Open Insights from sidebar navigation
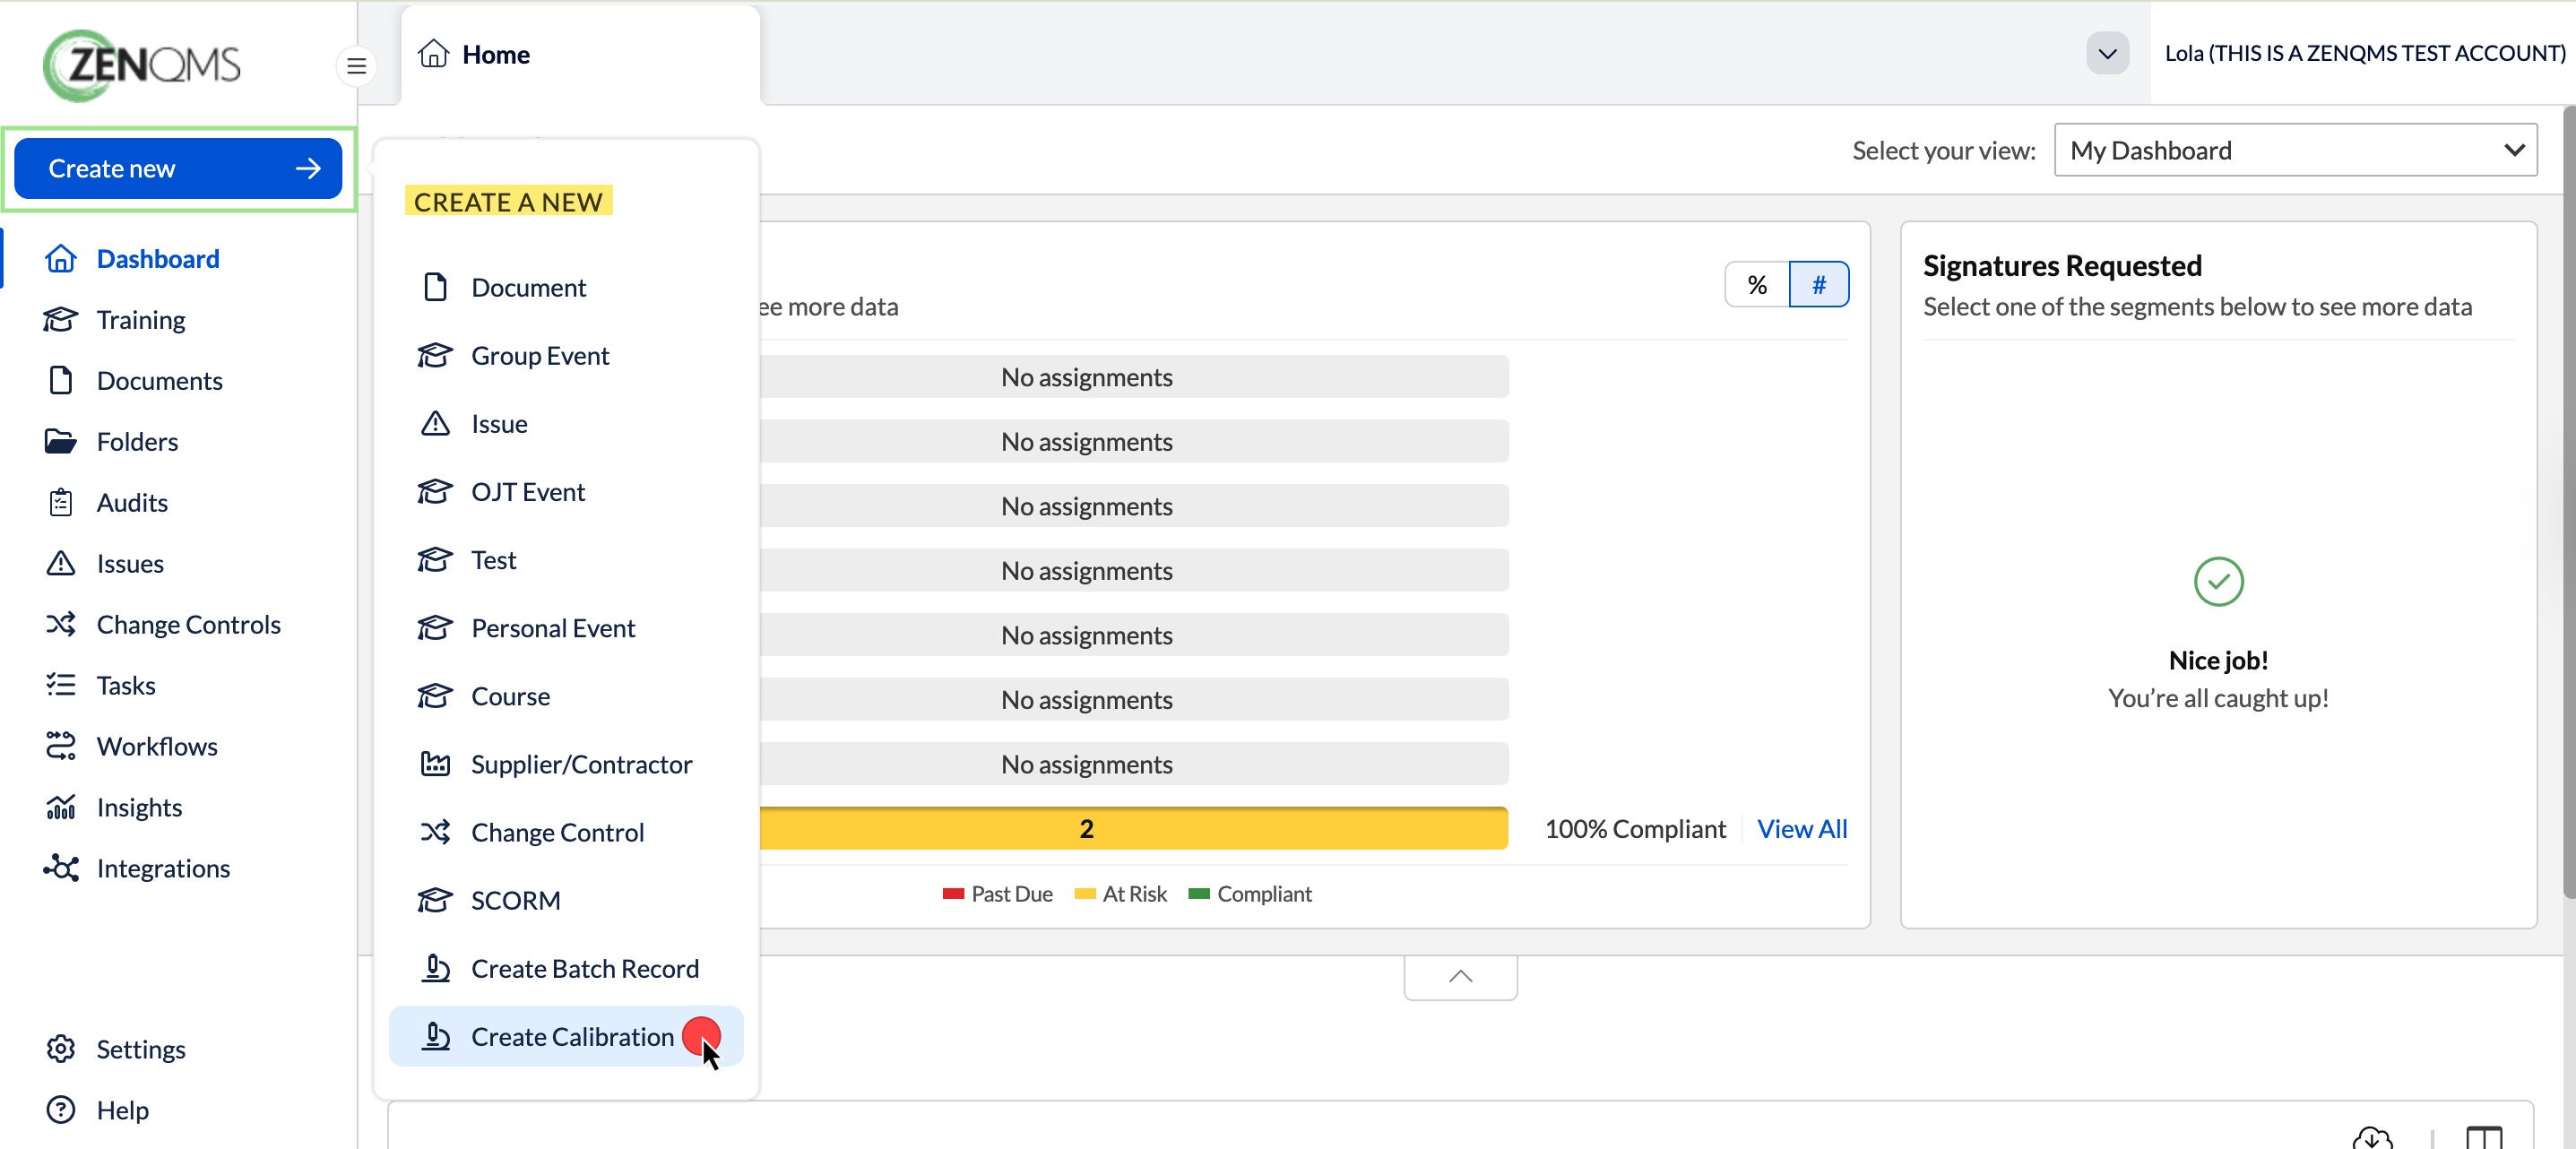The height and width of the screenshot is (1149, 2576). (x=139, y=808)
